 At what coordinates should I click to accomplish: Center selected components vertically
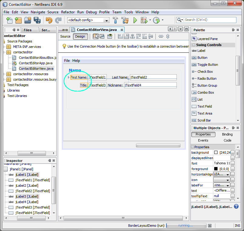point(151,36)
